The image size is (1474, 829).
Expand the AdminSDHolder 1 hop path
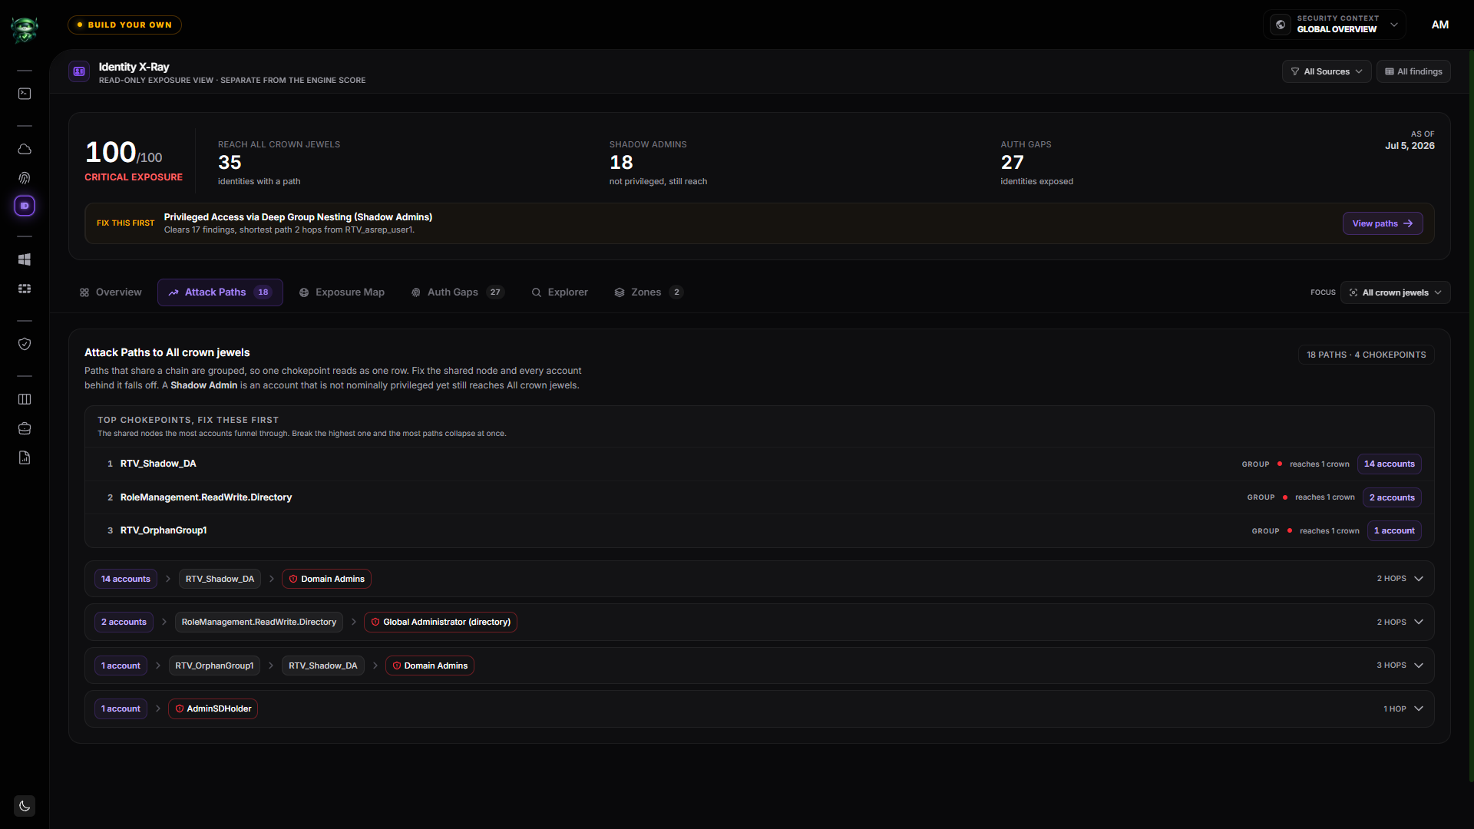point(1418,708)
